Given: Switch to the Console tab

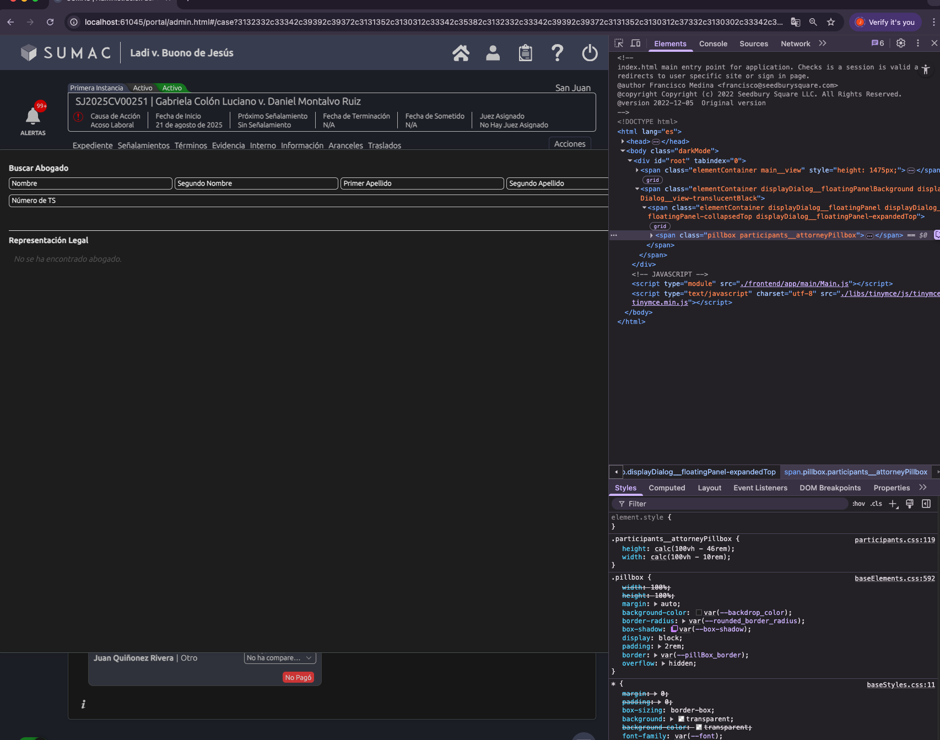Looking at the screenshot, I should [713, 44].
